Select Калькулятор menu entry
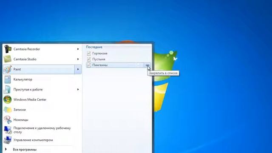Screen dimensions: 272x153 pos(23,79)
